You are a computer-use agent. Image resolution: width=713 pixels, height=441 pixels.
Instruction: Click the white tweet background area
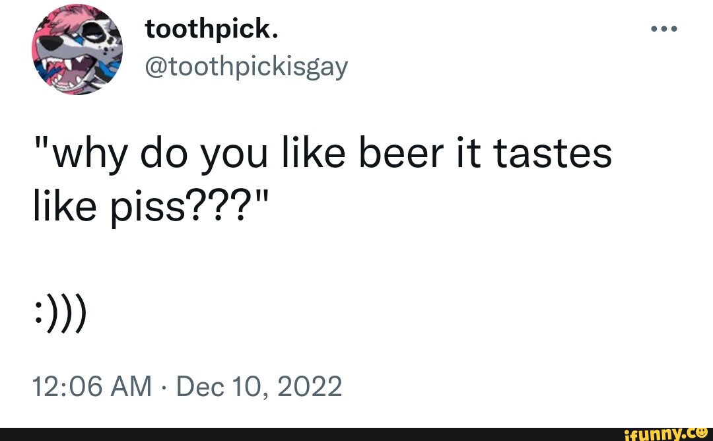point(462,277)
